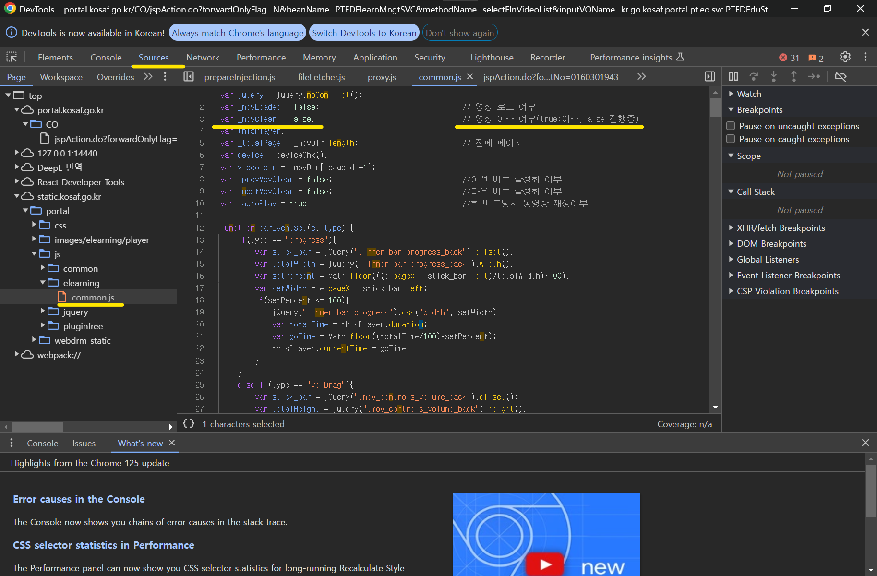Expand the 127.0.0.1:14440 tree node
The image size is (877, 576).
17,153
